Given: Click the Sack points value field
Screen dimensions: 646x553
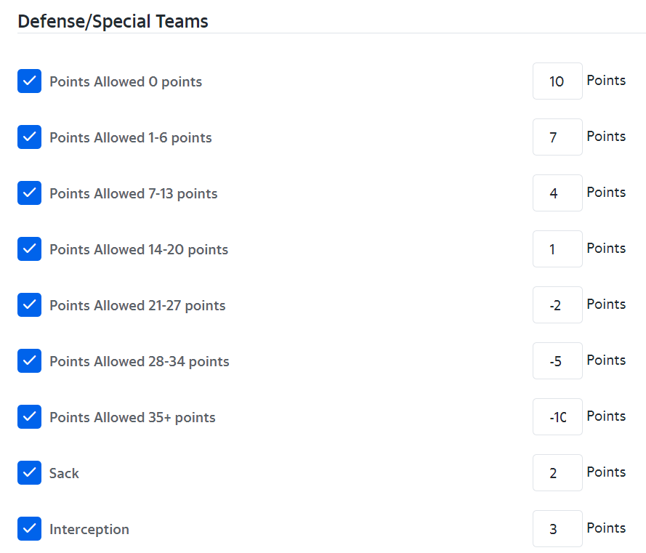Looking at the screenshot, I should click(x=557, y=473).
